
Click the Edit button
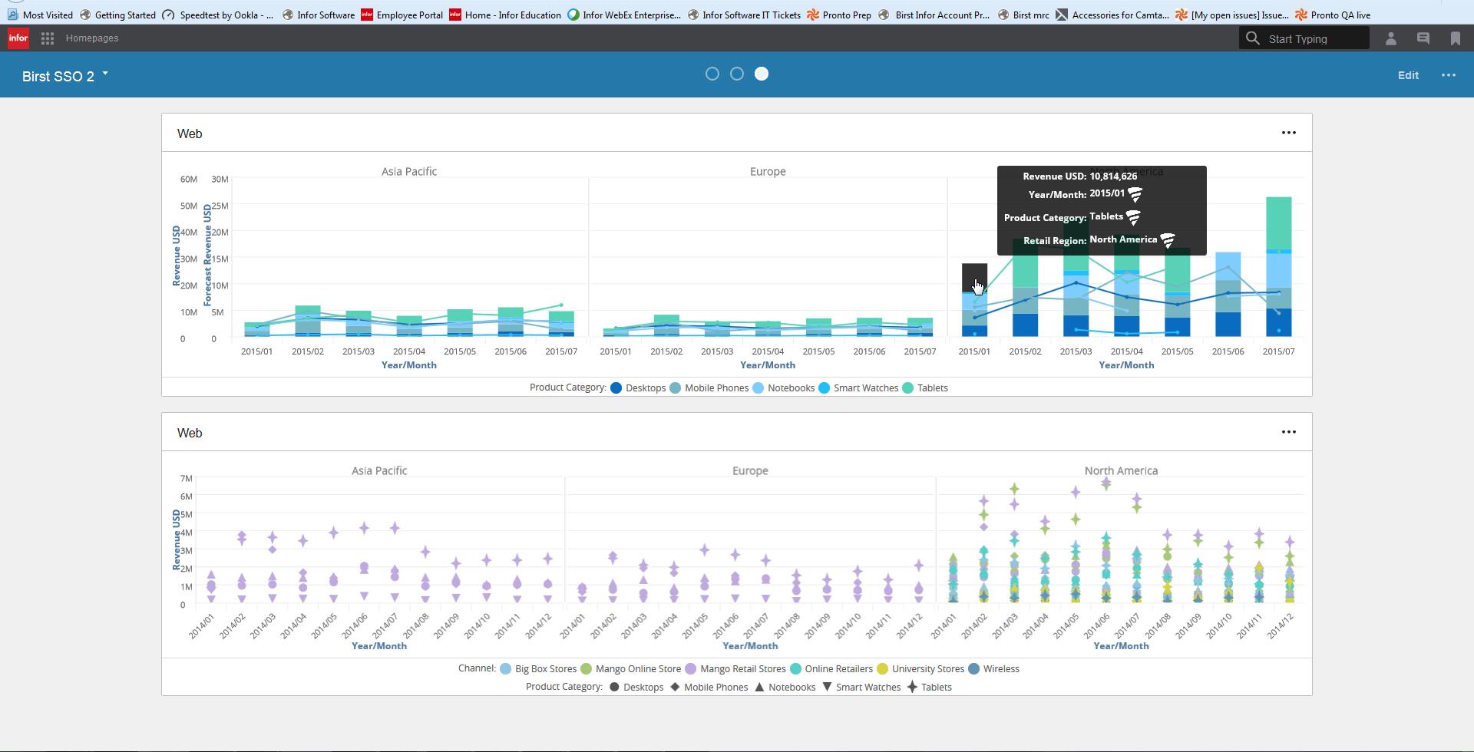coord(1407,75)
